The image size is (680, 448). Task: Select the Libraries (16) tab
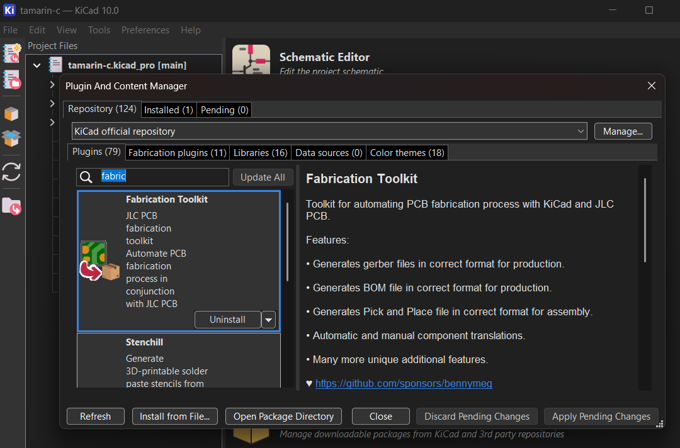(260, 153)
